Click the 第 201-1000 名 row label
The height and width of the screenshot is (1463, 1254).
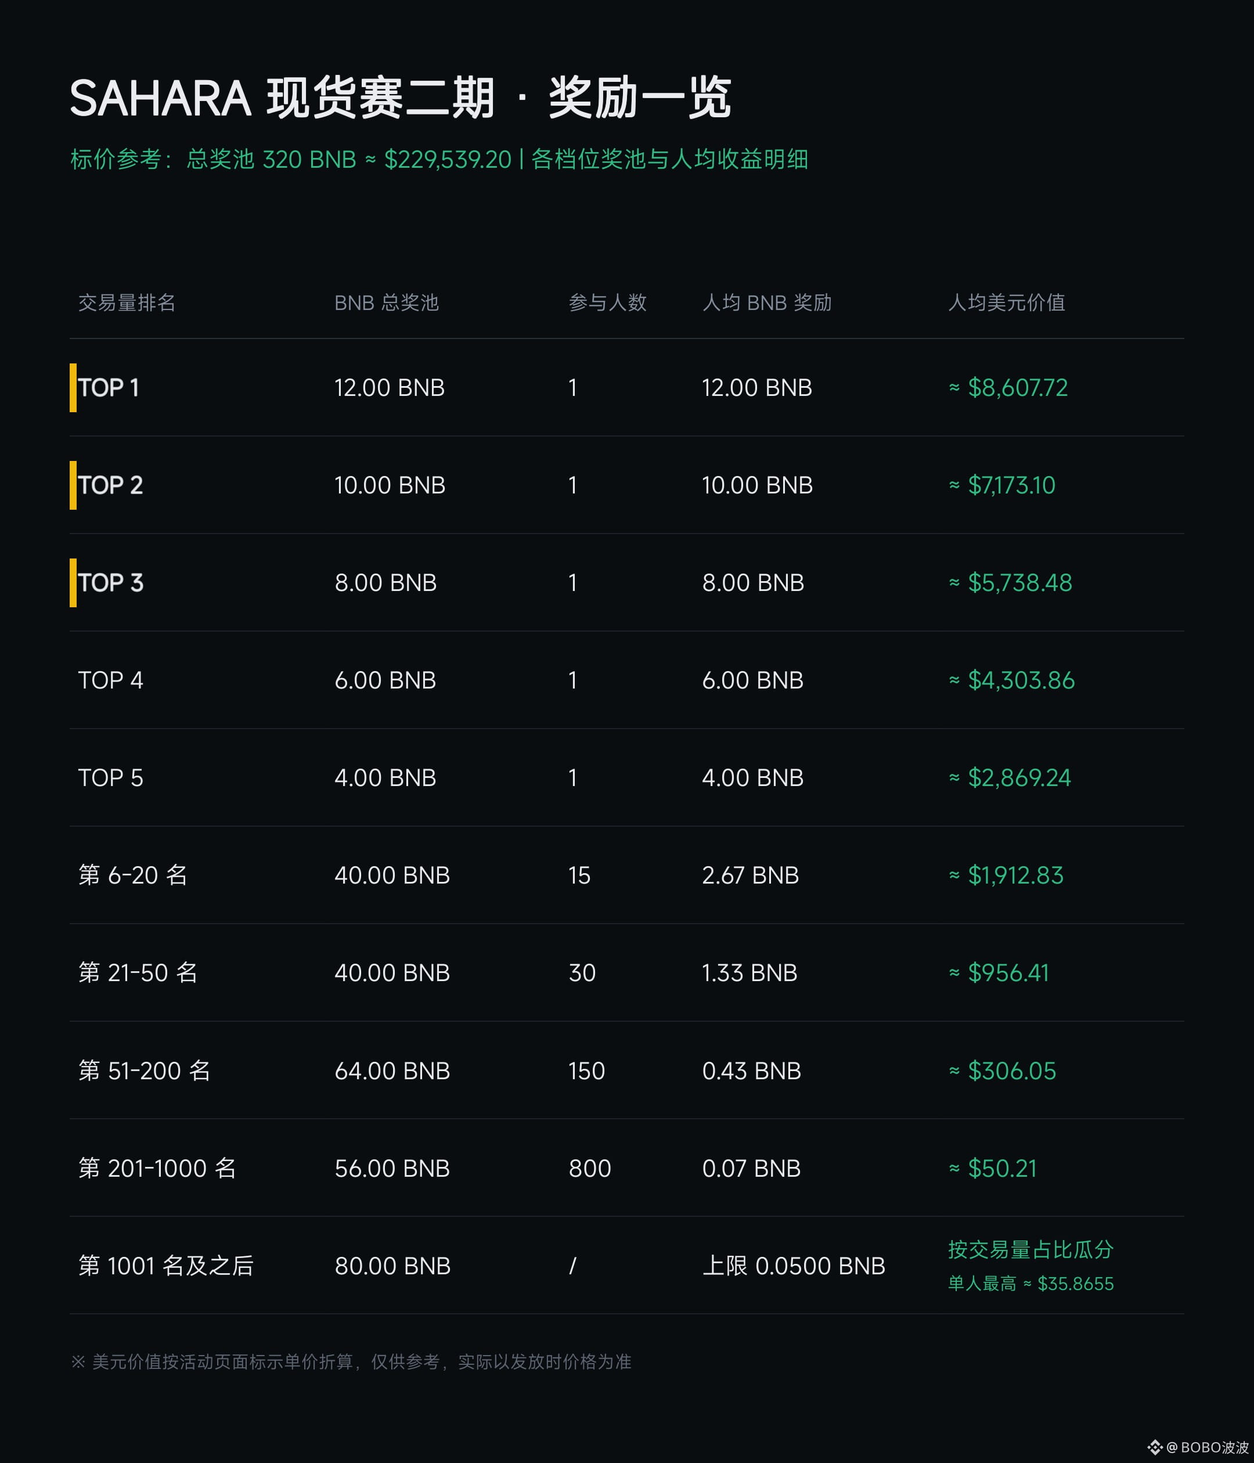157,1168
